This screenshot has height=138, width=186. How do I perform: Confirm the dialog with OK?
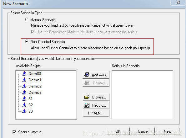point(118,131)
